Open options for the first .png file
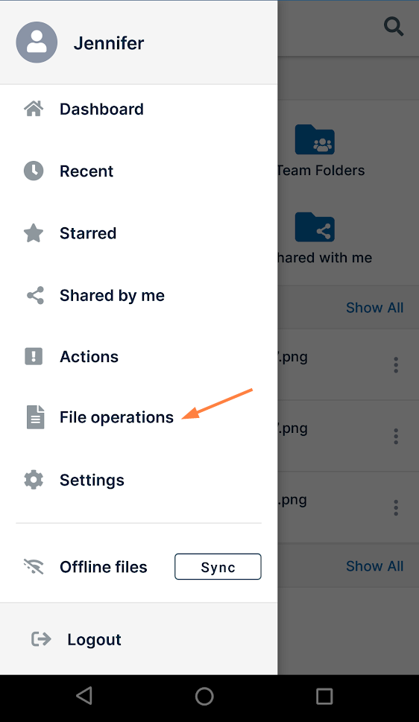Viewport: 419px width, 722px height. click(396, 364)
